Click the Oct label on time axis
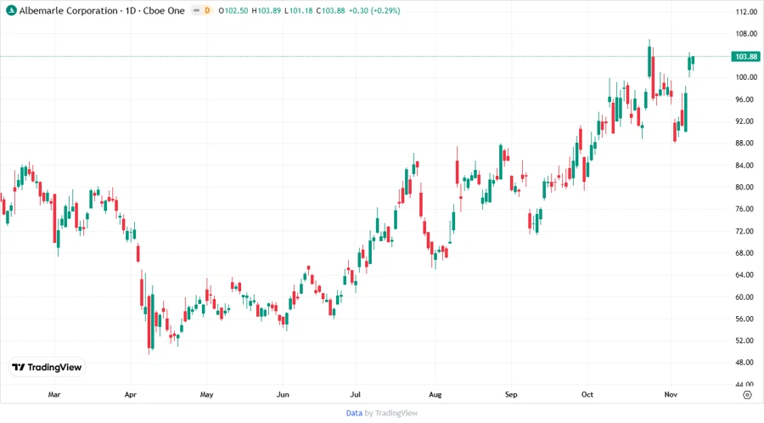This screenshot has width=764, height=423. click(x=587, y=394)
